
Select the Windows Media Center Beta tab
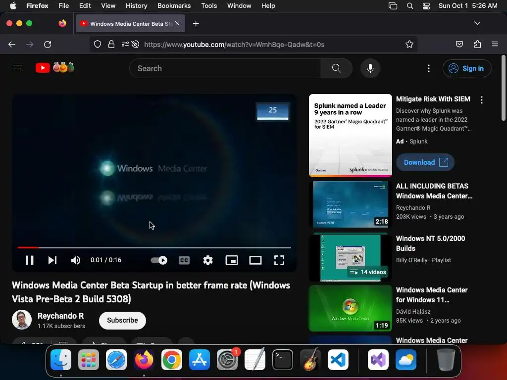[x=130, y=23]
